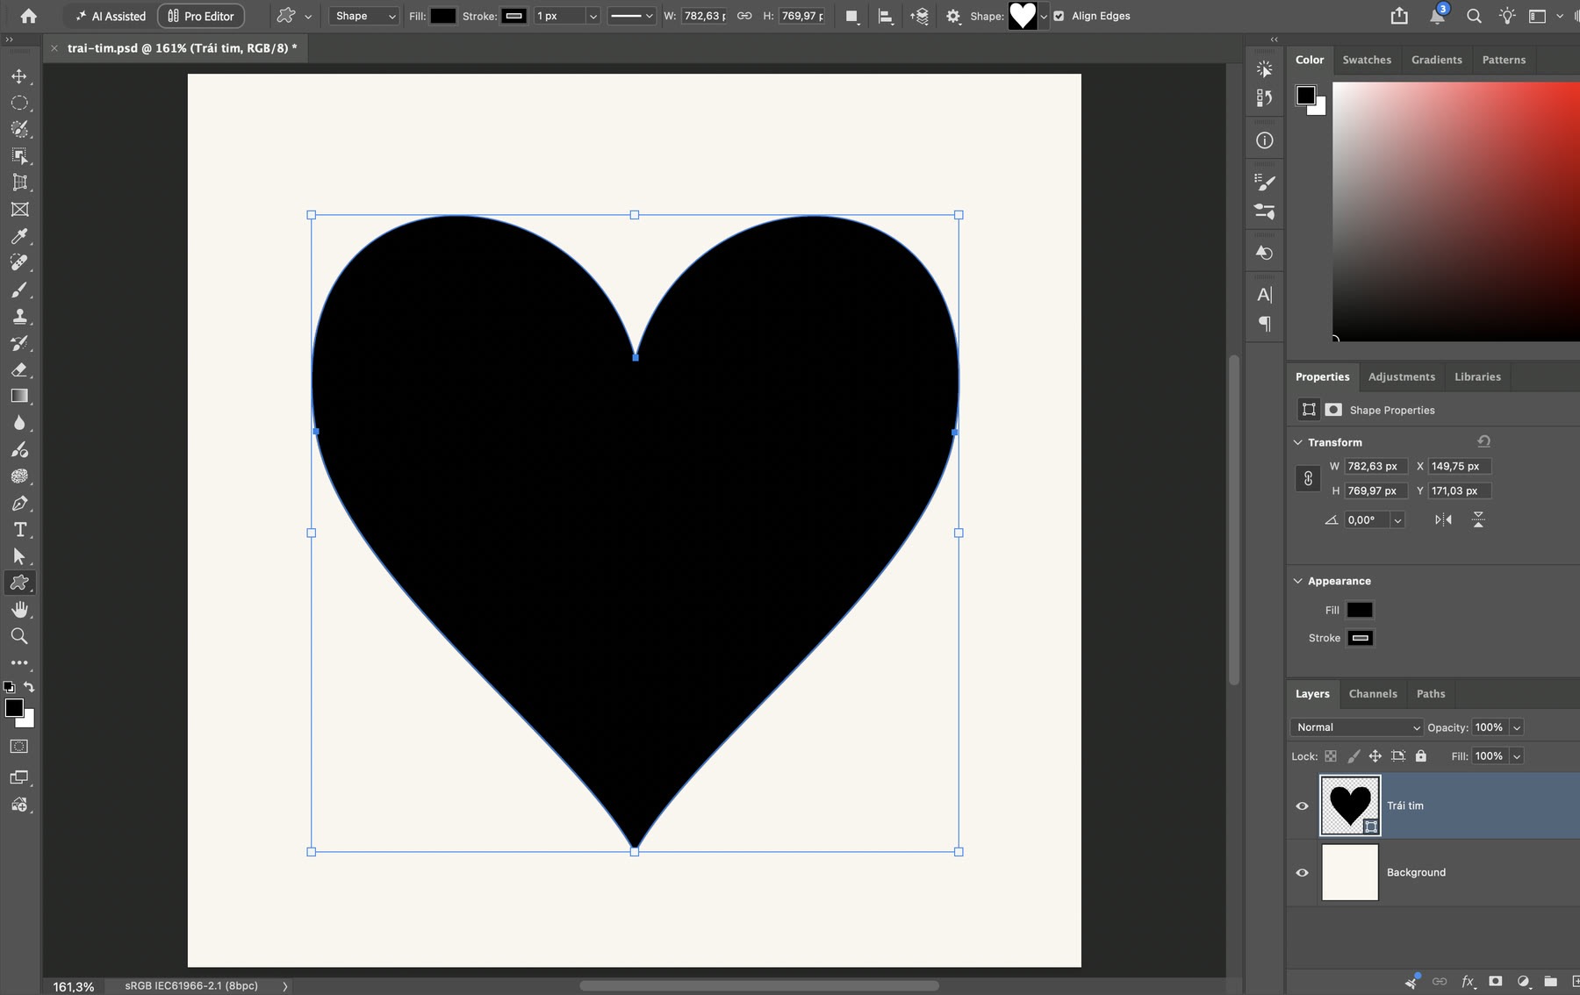Select the Zoom tool
This screenshot has height=995, width=1580.
click(19, 636)
